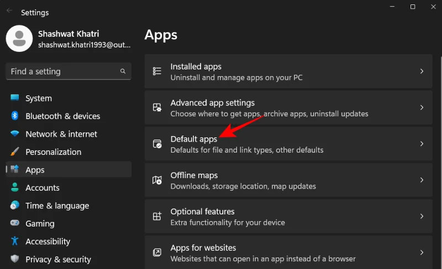This screenshot has height=269, width=442.
Task: Open Advanced app settings title
Action: (213, 103)
